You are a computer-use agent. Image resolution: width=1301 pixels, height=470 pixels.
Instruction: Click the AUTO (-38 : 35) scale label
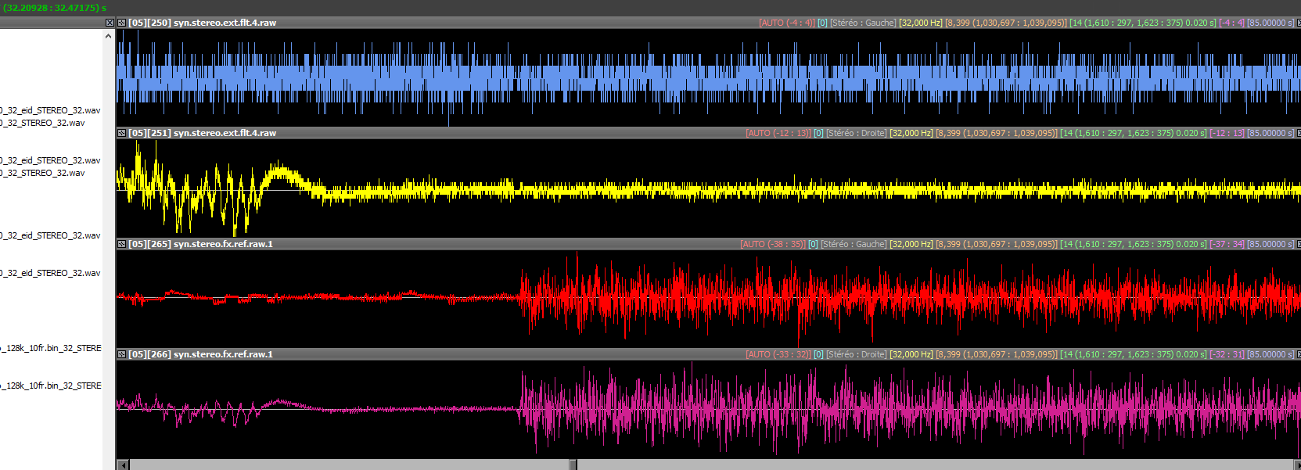click(x=772, y=244)
